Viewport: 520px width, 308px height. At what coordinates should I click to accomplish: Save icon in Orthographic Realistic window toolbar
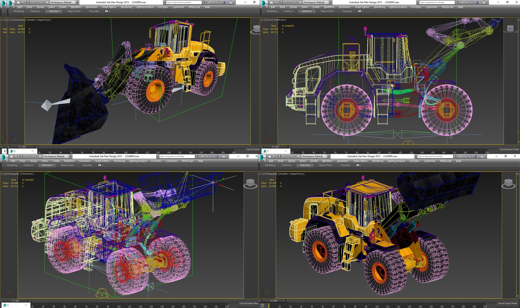279,156
